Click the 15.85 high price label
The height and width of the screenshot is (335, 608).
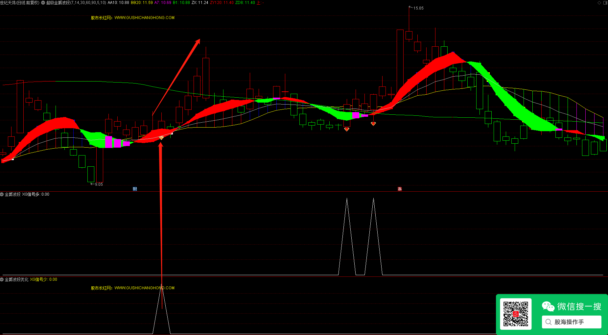(x=418, y=8)
